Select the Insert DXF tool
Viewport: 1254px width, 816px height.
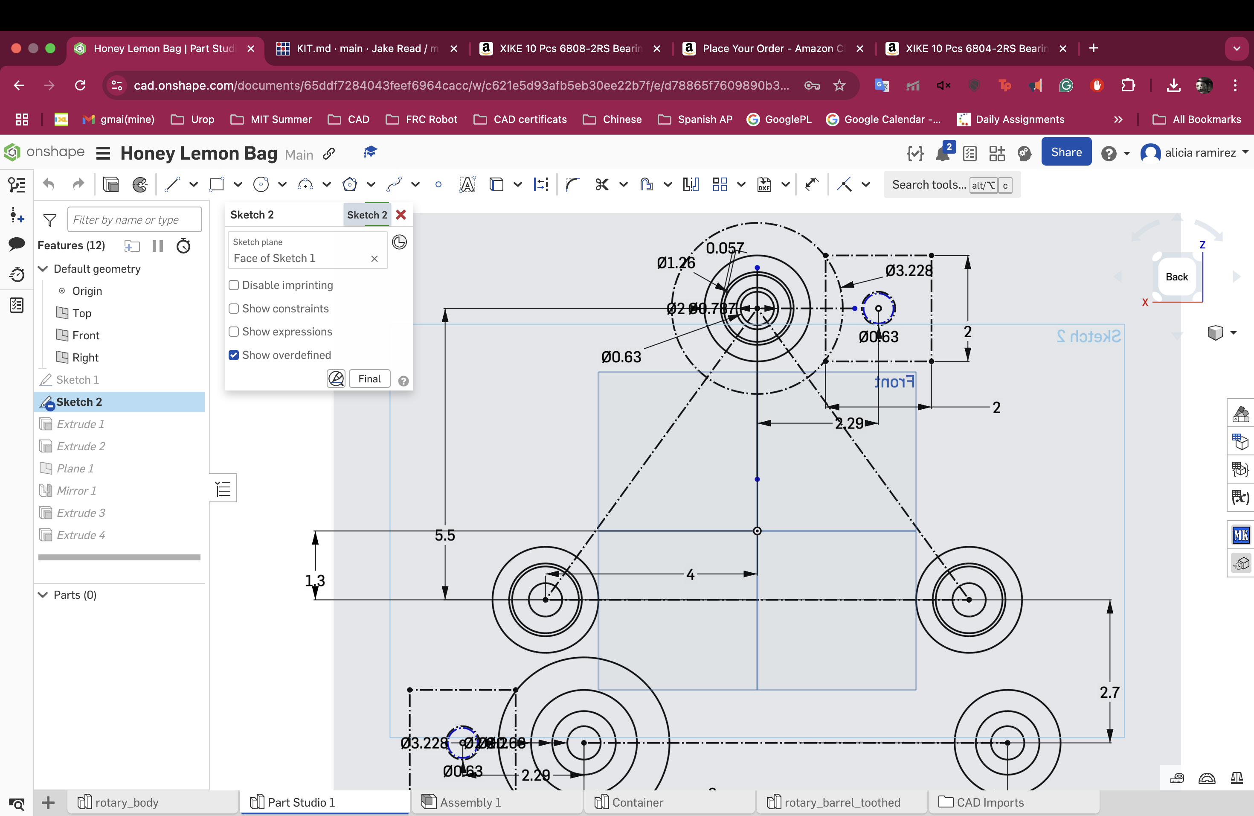click(x=764, y=184)
